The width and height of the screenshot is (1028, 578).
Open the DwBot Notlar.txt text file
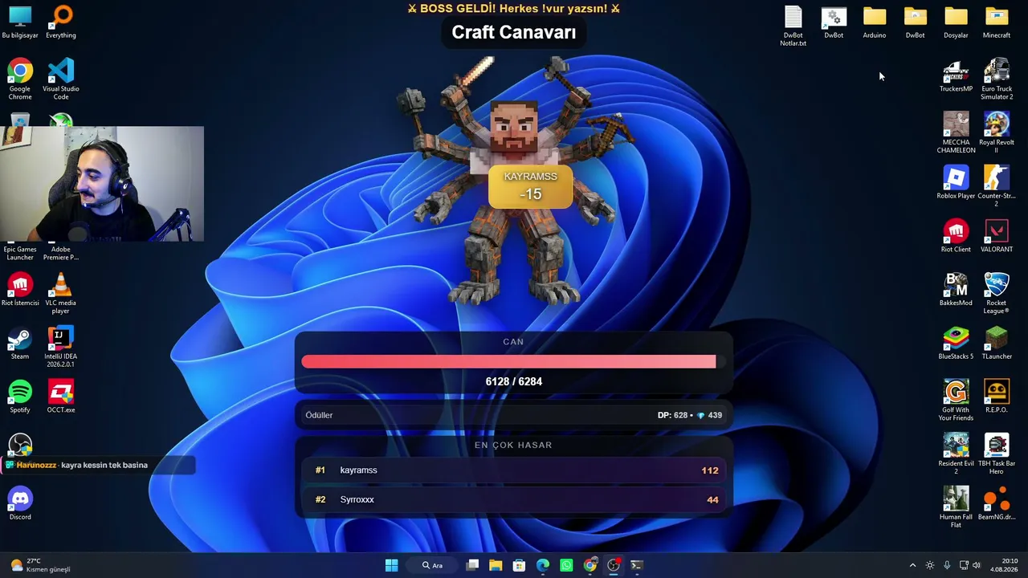click(793, 26)
